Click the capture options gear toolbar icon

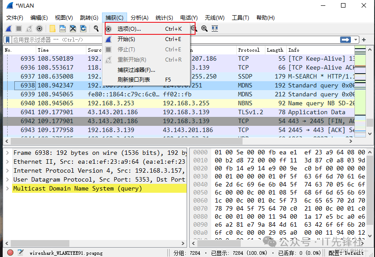(39, 29)
